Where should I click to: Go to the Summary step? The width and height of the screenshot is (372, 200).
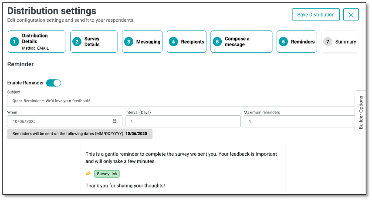(345, 42)
